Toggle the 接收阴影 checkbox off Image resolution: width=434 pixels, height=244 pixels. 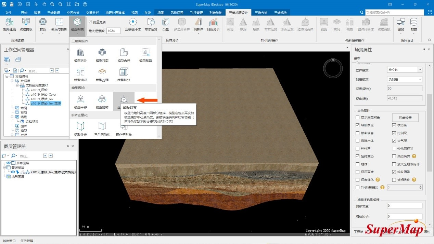pyautogui.click(x=394, y=172)
